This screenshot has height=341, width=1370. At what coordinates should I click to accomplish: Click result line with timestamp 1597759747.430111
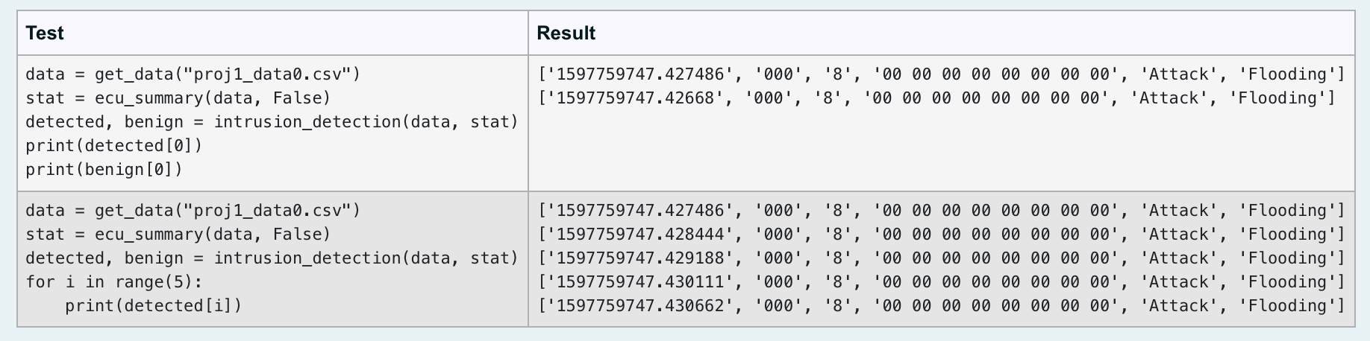pos(942,282)
